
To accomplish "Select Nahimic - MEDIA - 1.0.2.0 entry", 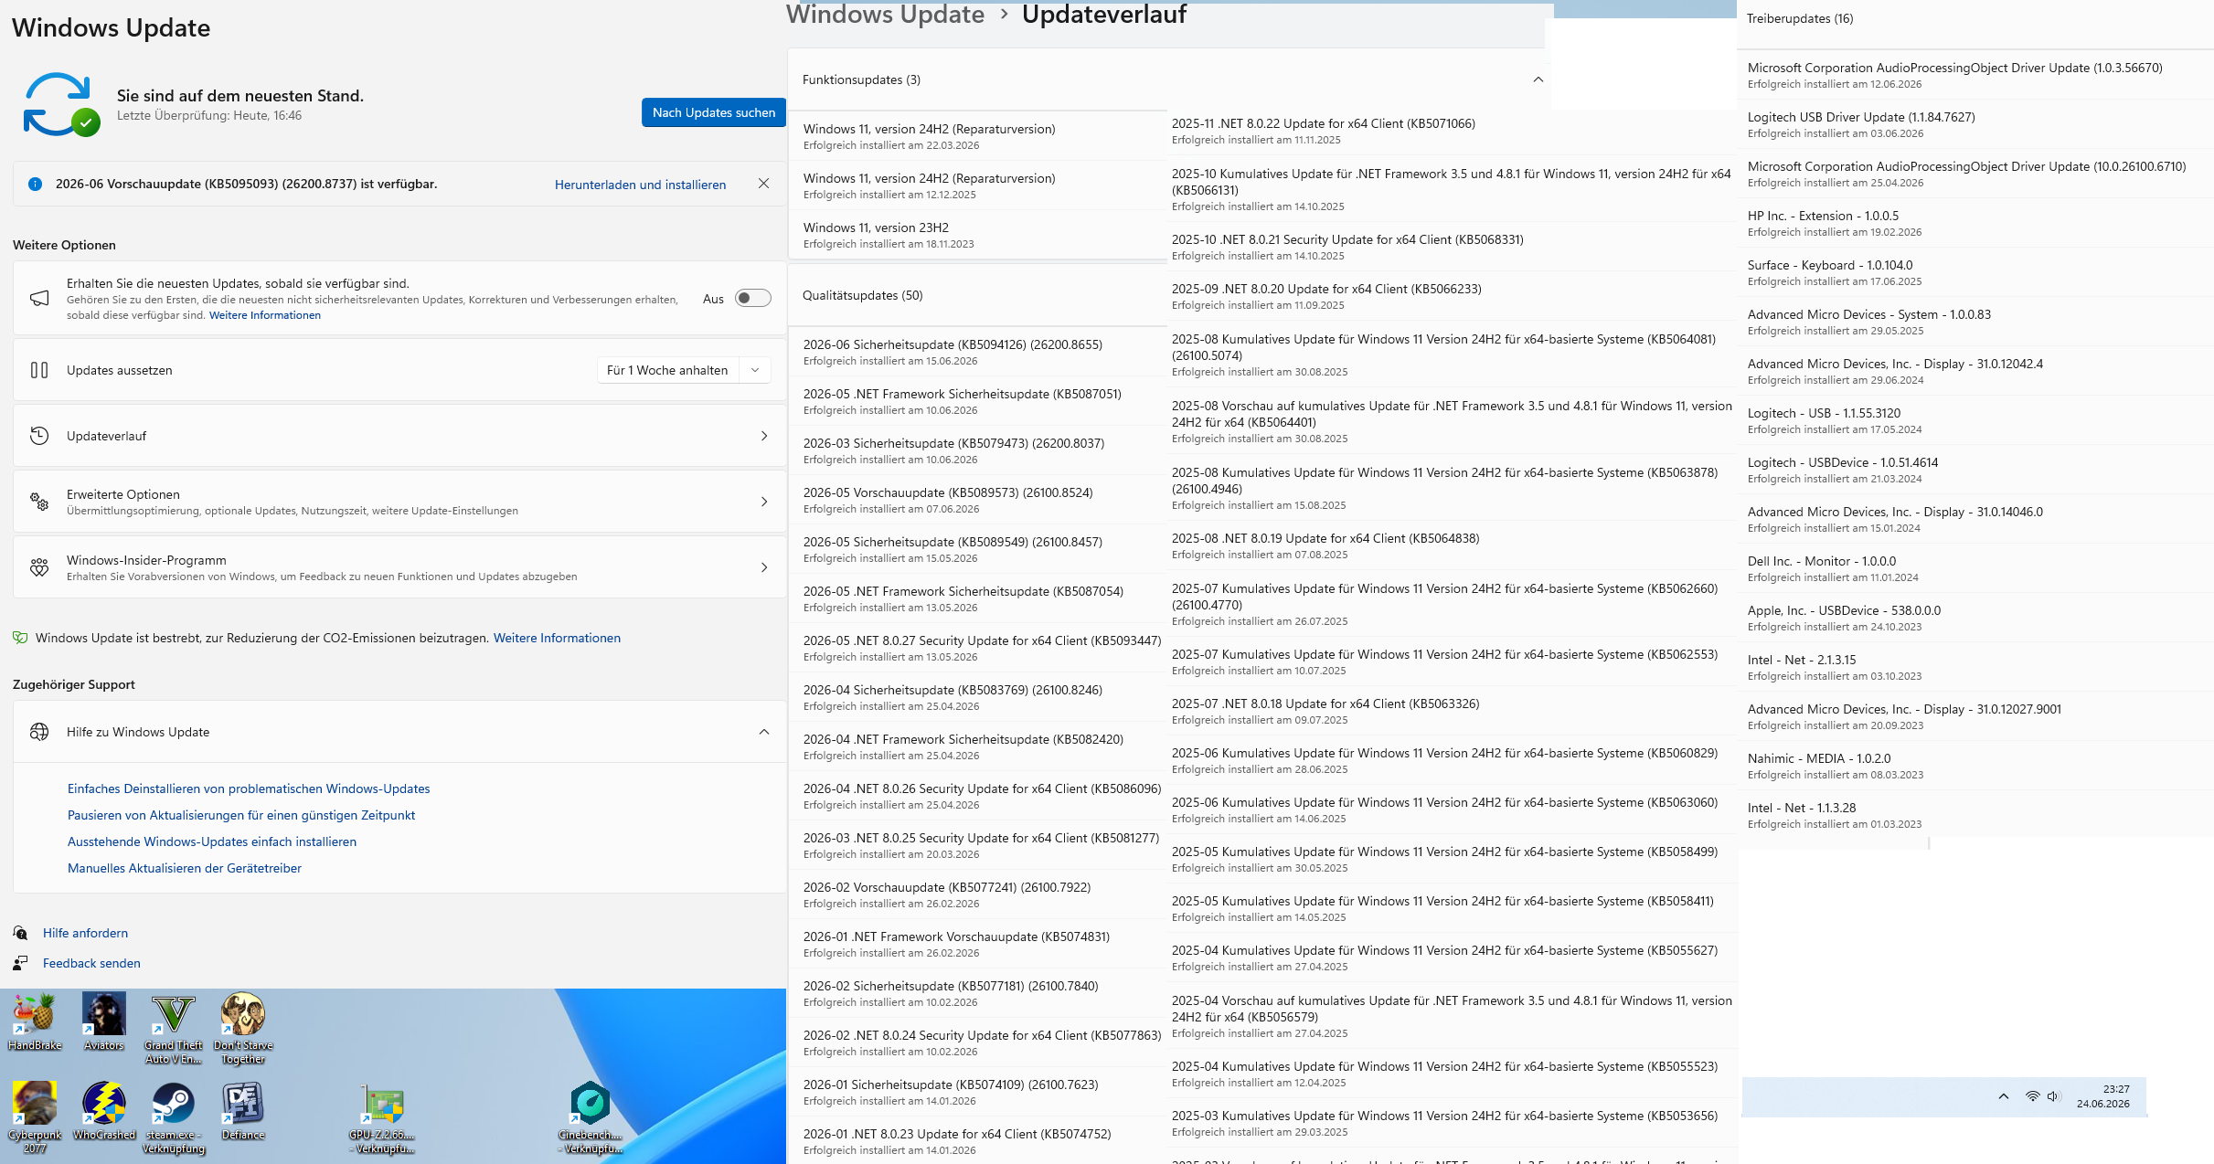I will 1975,766.
